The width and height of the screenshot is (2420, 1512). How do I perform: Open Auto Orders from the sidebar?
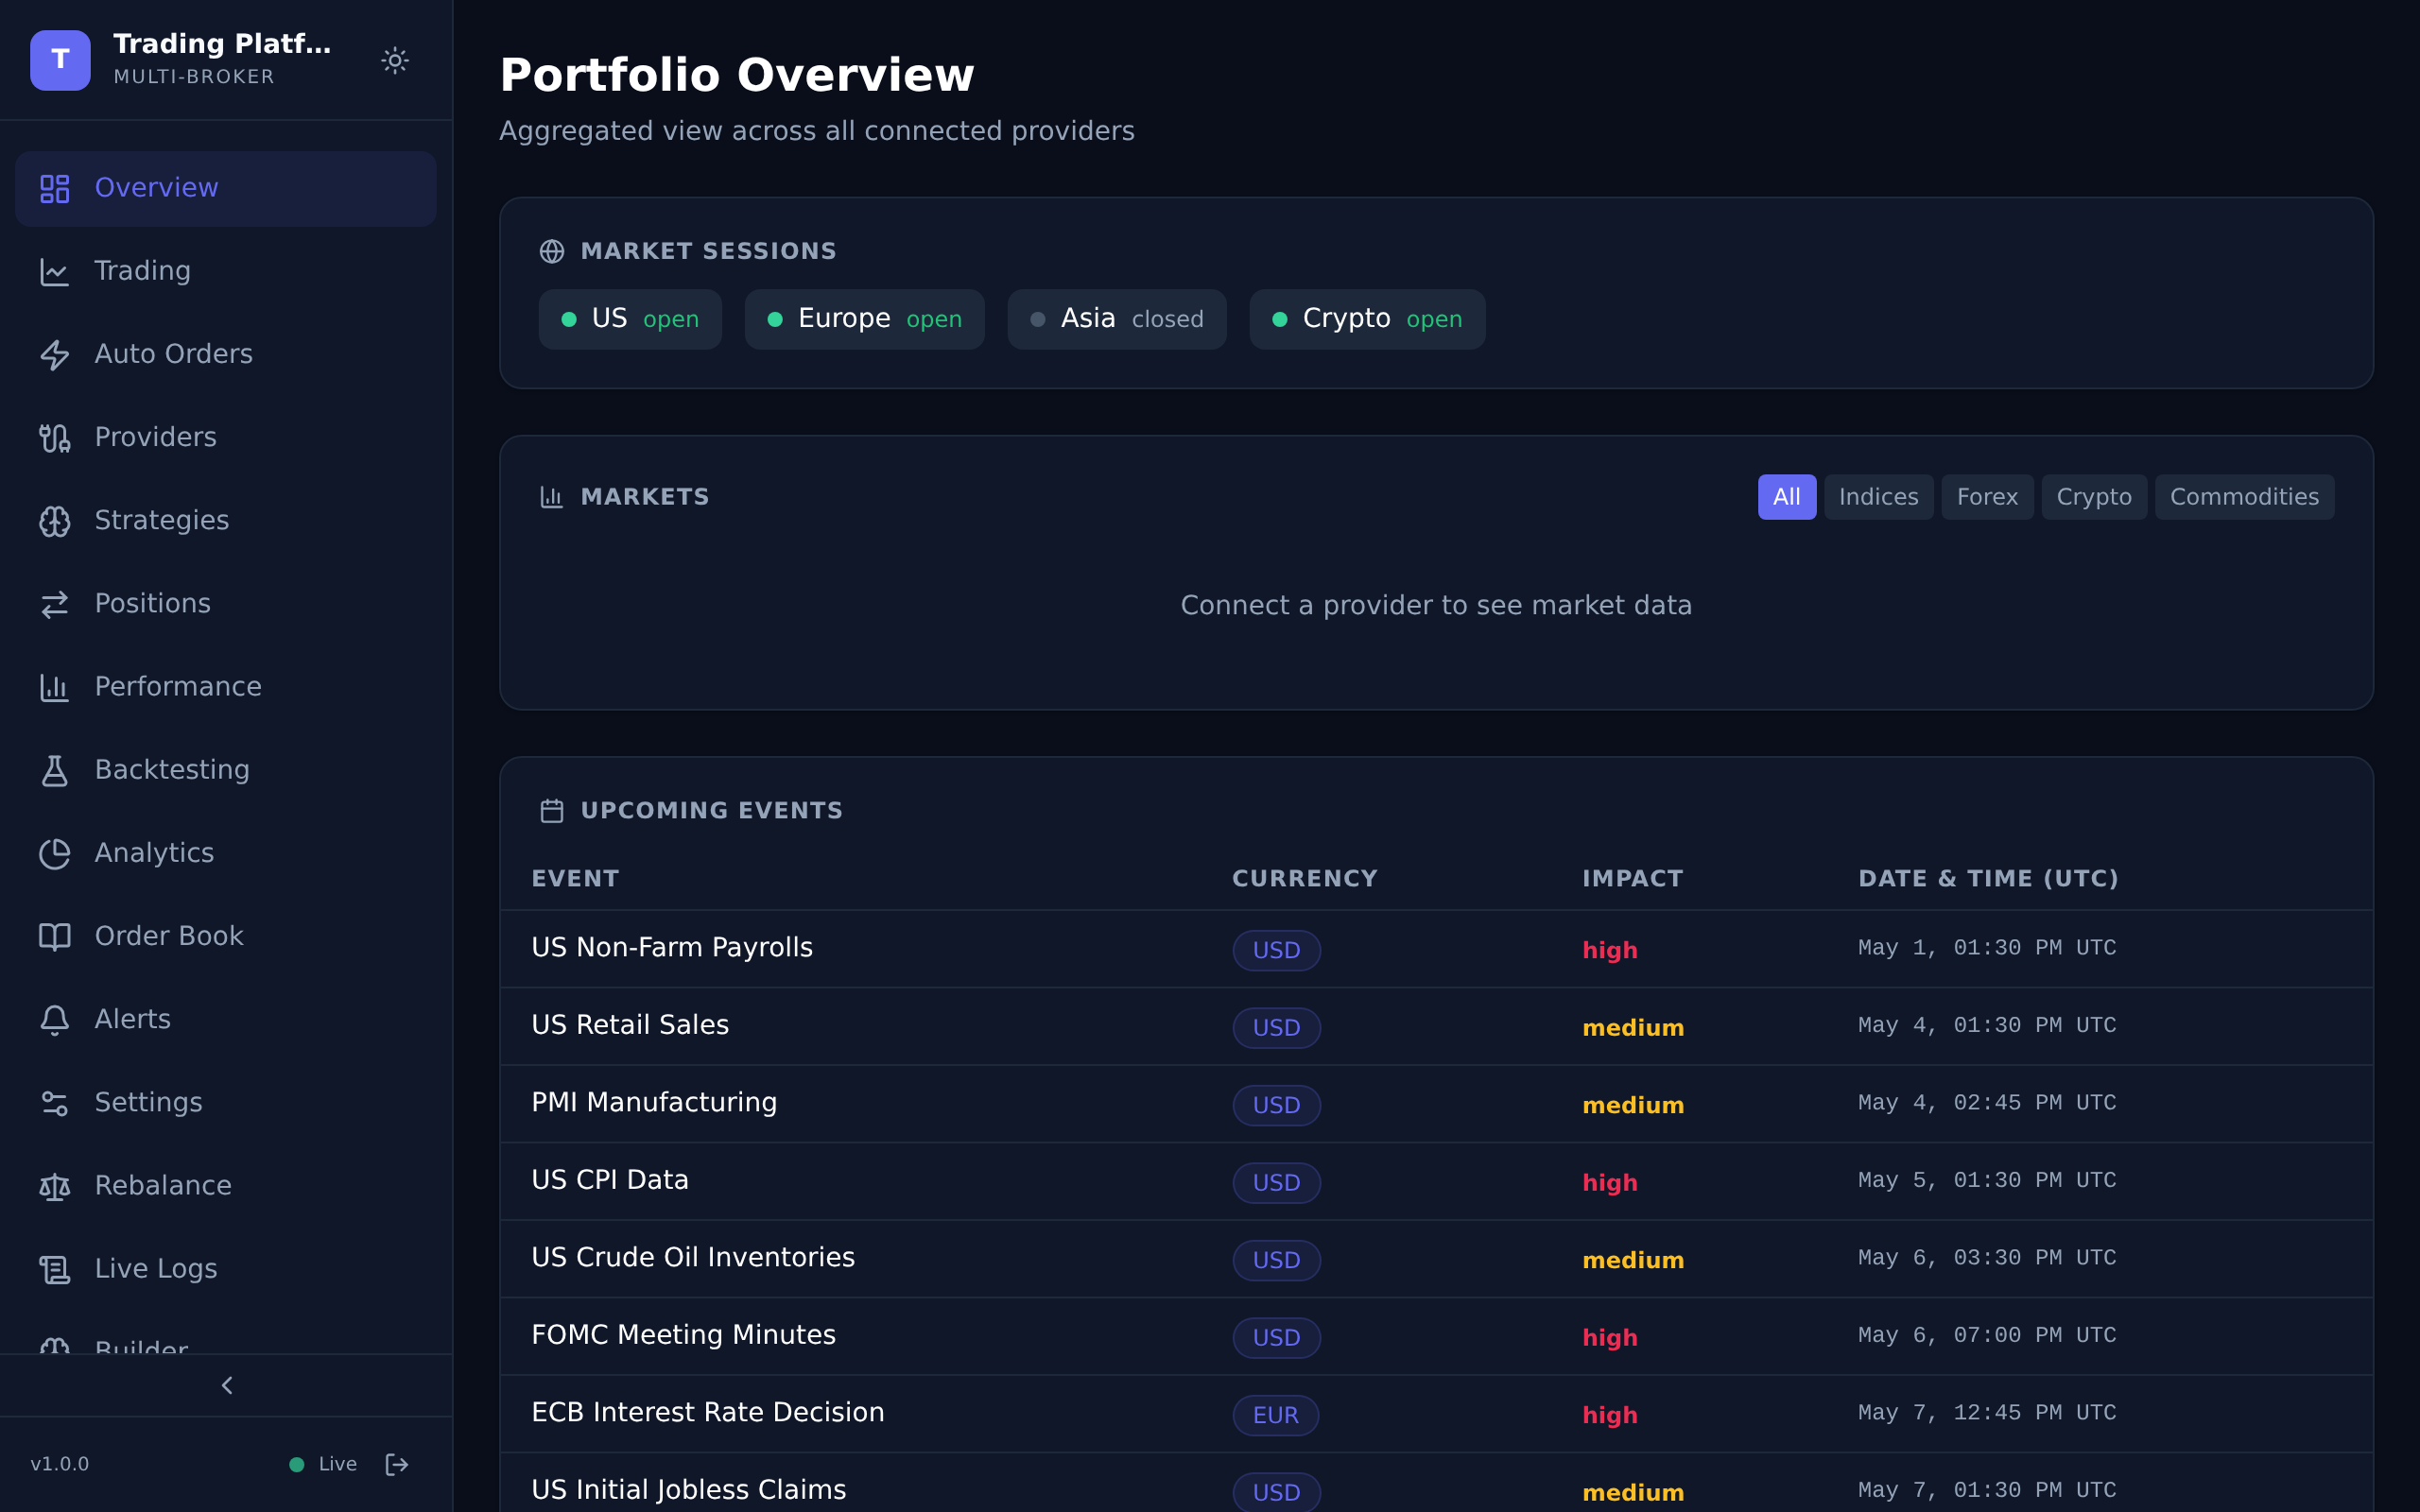point(226,354)
